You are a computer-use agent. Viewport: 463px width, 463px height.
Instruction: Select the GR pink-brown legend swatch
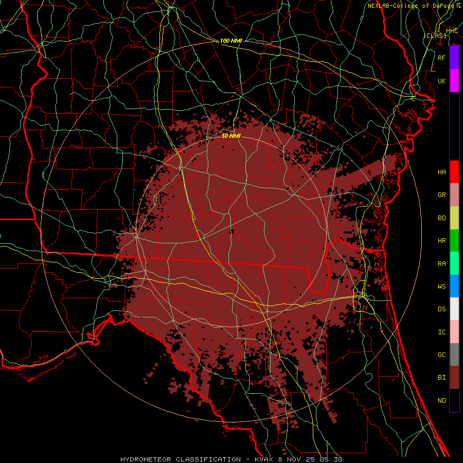[x=454, y=194]
